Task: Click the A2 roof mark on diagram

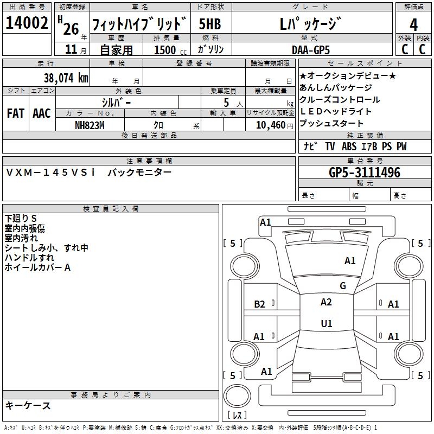Action: click(x=326, y=302)
